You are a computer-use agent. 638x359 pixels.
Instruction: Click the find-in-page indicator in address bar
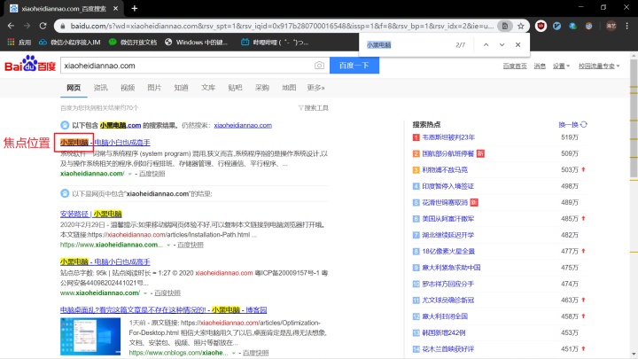tap(504, 26)
